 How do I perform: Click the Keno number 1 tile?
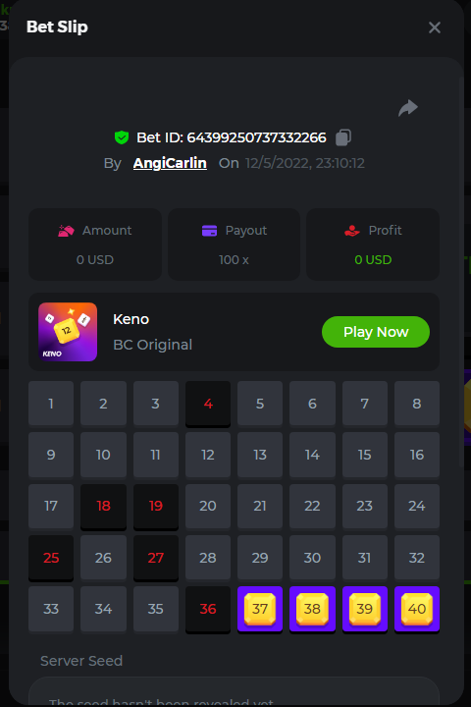(x=51, y=404)
